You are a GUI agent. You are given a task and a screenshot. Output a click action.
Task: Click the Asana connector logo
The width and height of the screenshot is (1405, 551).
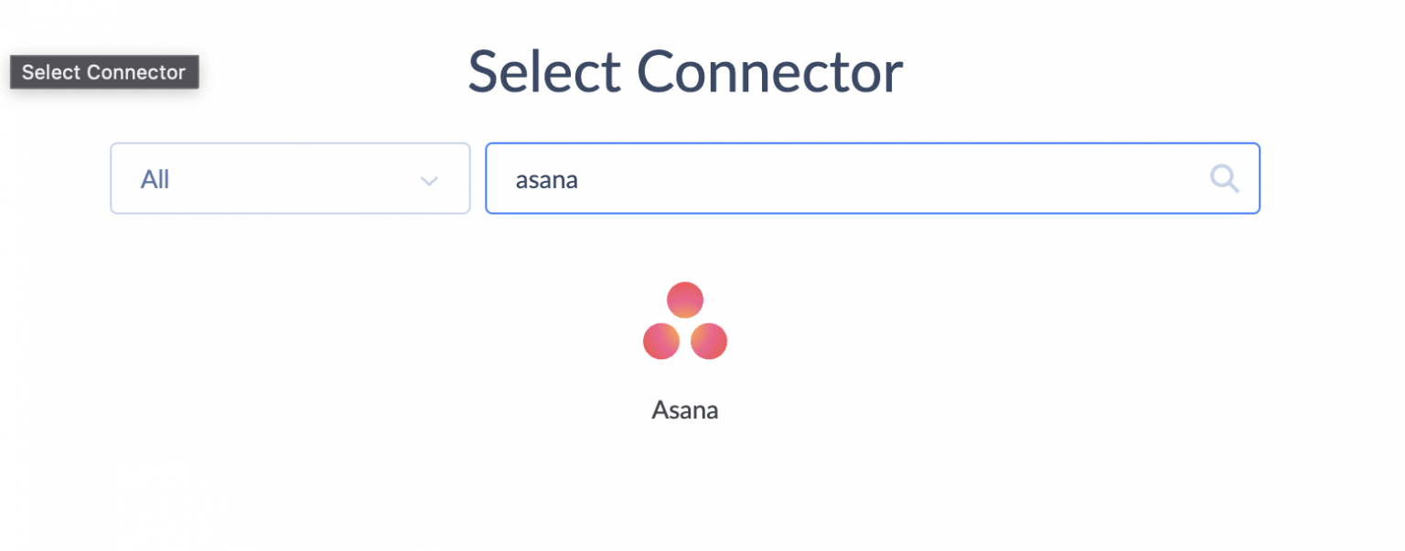(685, 322)
